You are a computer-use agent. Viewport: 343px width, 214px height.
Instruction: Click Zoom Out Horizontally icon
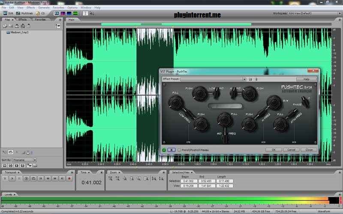117,178
